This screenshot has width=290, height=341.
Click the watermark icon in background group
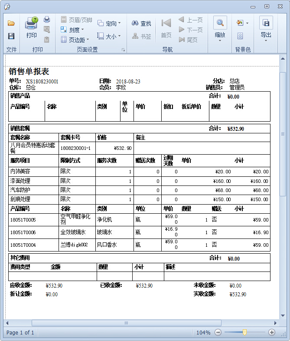pyautogui.click(x=240, y=36)
